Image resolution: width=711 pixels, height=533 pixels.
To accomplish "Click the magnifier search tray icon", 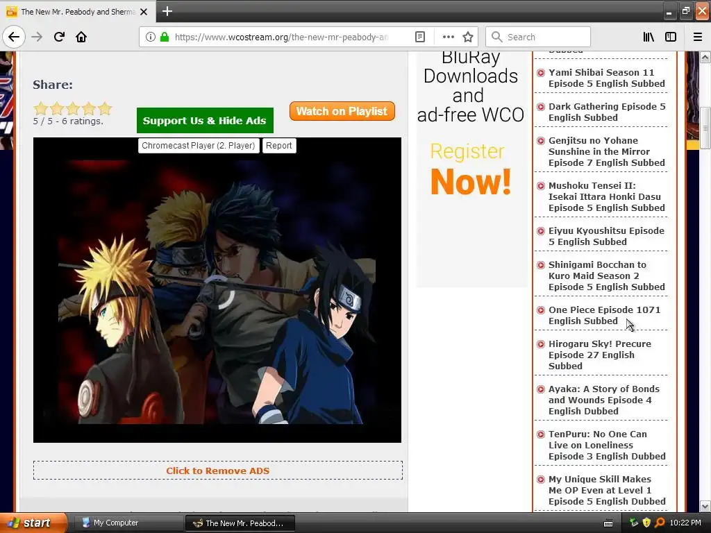I will (660, 523).
